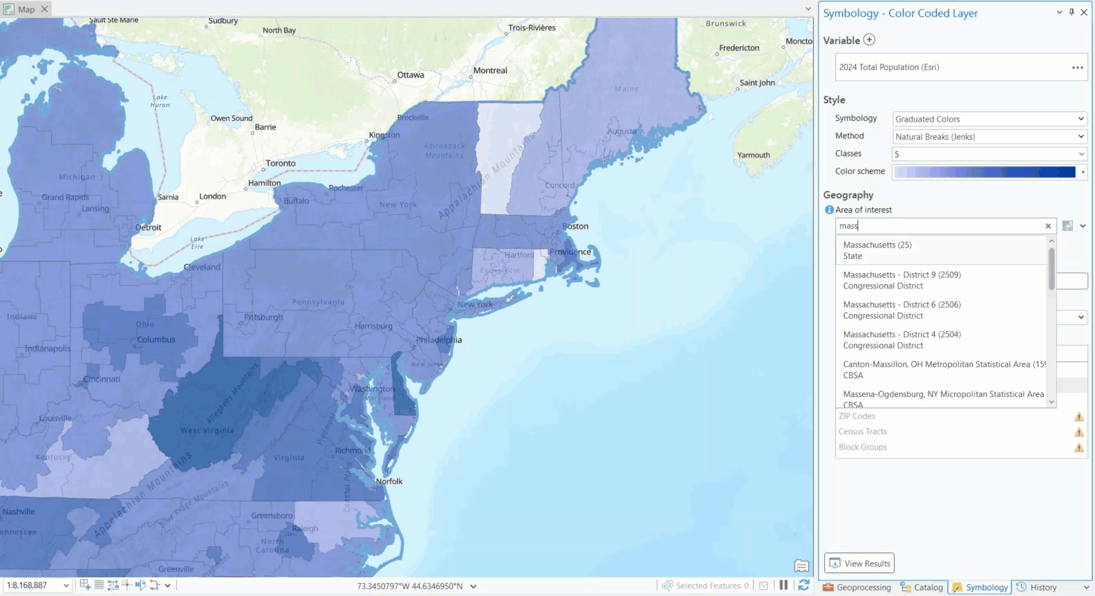The width and height of the screenshot is (1095, 596).
Task: Pause map drawing
Action: (784, 585)
